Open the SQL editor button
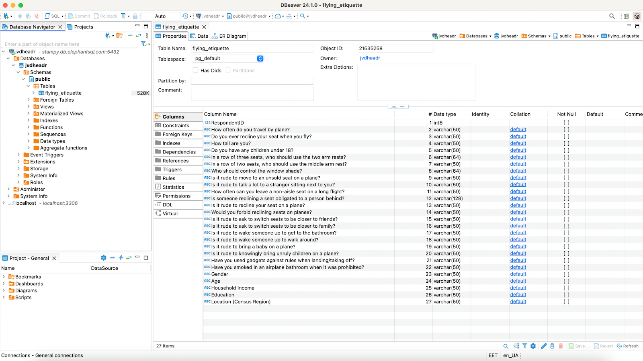The width and height of the screenshot is (643, 361). pos(52,16)
